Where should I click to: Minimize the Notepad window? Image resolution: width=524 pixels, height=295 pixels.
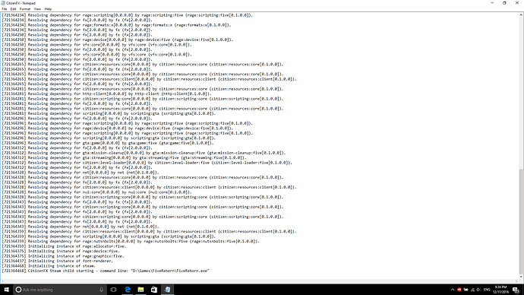[492, 3]
